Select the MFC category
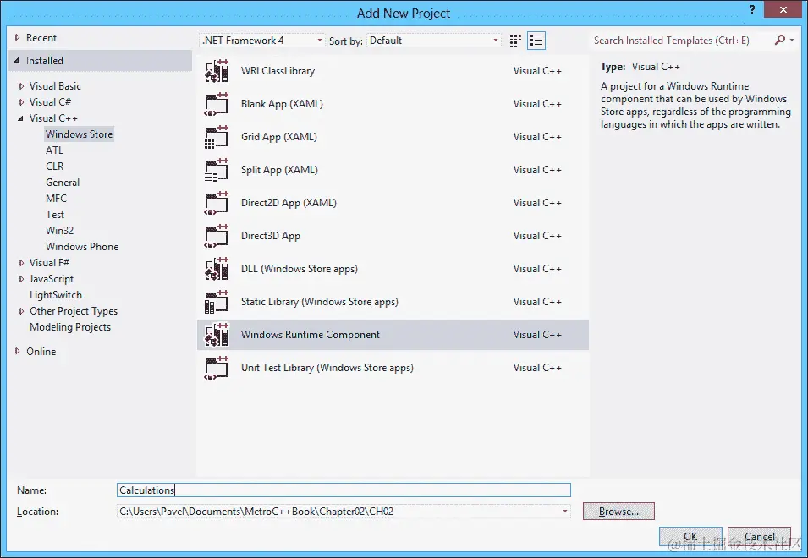808x558 pixels. (56, 198)
